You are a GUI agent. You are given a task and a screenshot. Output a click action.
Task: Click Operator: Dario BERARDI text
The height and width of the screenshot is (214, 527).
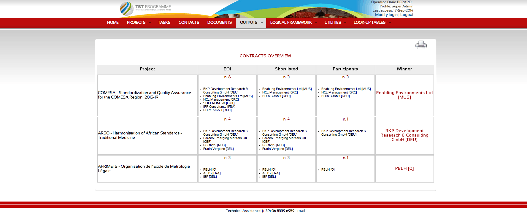392,2
